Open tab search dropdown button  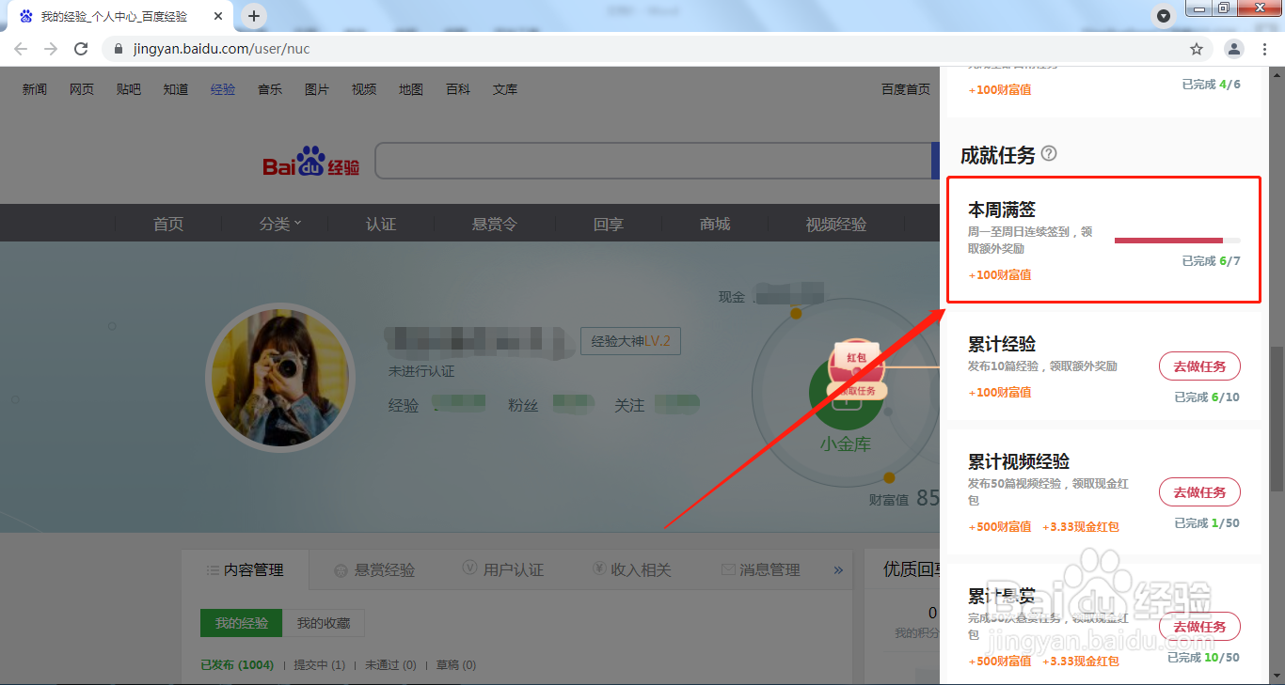pos(1164,16)
